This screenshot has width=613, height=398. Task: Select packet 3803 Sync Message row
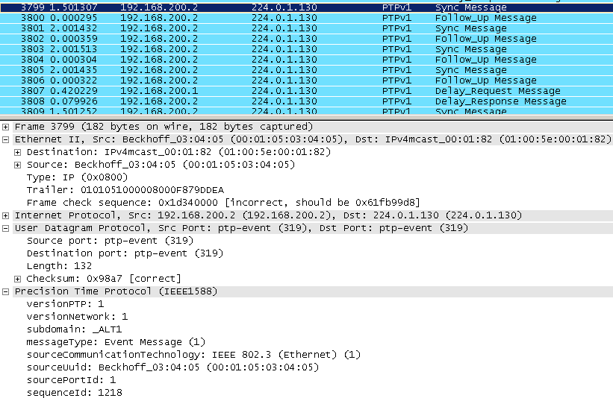point(306,49)
